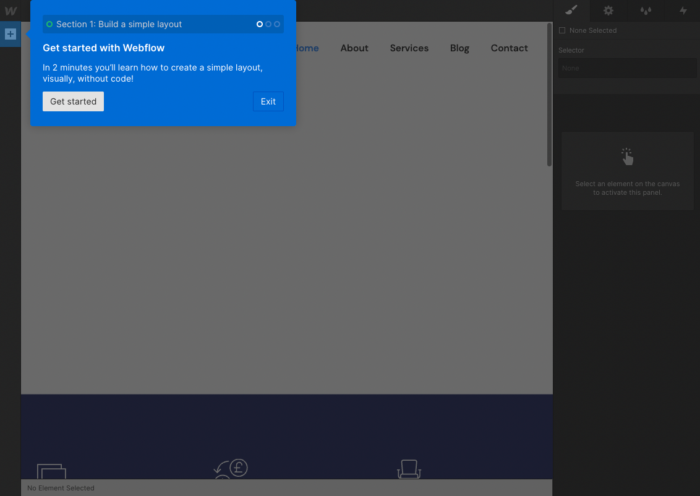
Task: Click the stacked windows icon in footer
Action: (51, 471)
